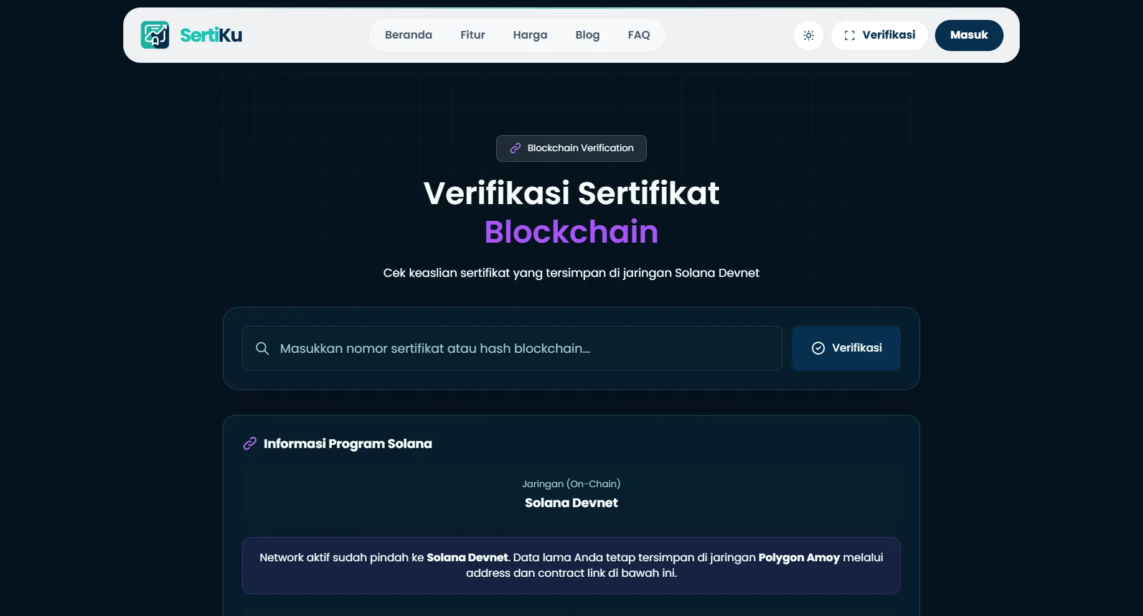Focus the certificate number or hash input
Image resolution: width=1143 pixels, height=616 pixels.
point(512,348)
